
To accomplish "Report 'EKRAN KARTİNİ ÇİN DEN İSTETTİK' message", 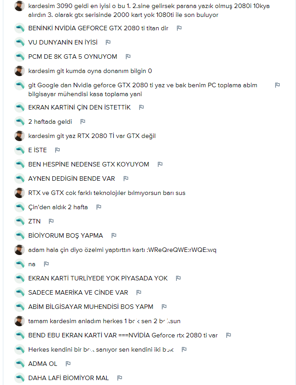I will pyautogui.click(x=141, y=107).
